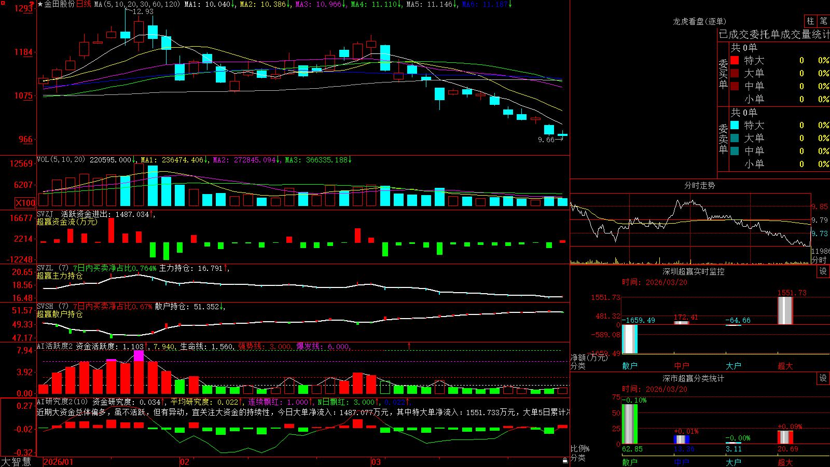Image resolution: width=830 pixels, height=467 pixels.
Task: Click the 已成交委托单成交量统计 header
Action: (x=774, y=34)
